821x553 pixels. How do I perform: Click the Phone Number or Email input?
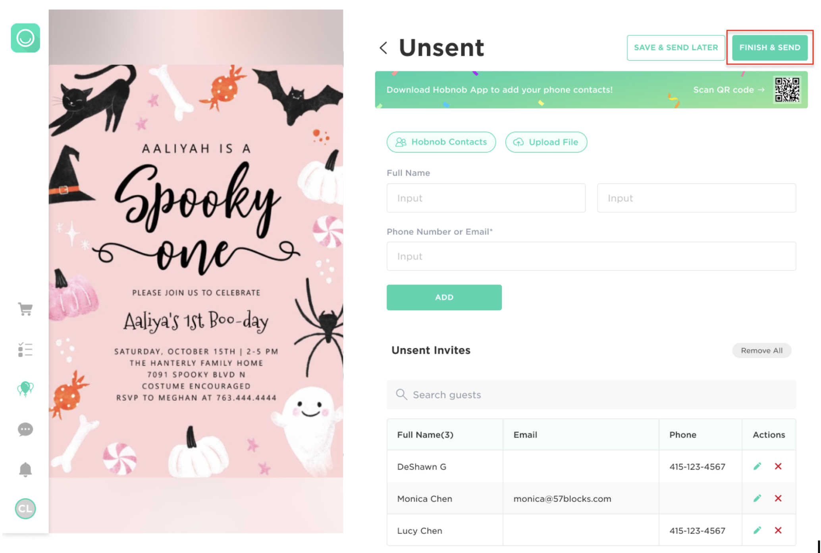point(591,256)
